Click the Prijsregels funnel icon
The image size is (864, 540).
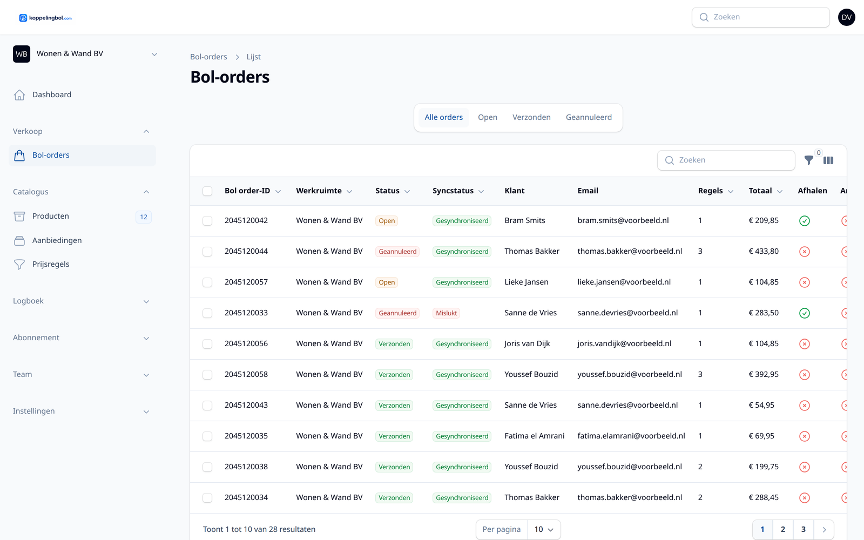coord(19,265)
